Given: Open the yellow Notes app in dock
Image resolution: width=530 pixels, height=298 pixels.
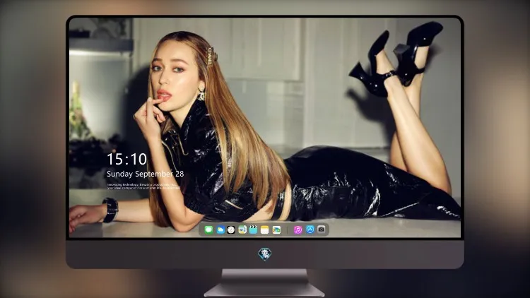Looking at the screenshot, I should coord(265,230).
